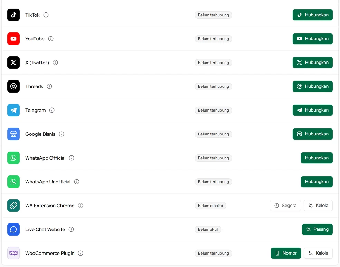Click Nomor button for WooCommerce Plugin
Screen dimensions: 340x267
tap(286, 253)
